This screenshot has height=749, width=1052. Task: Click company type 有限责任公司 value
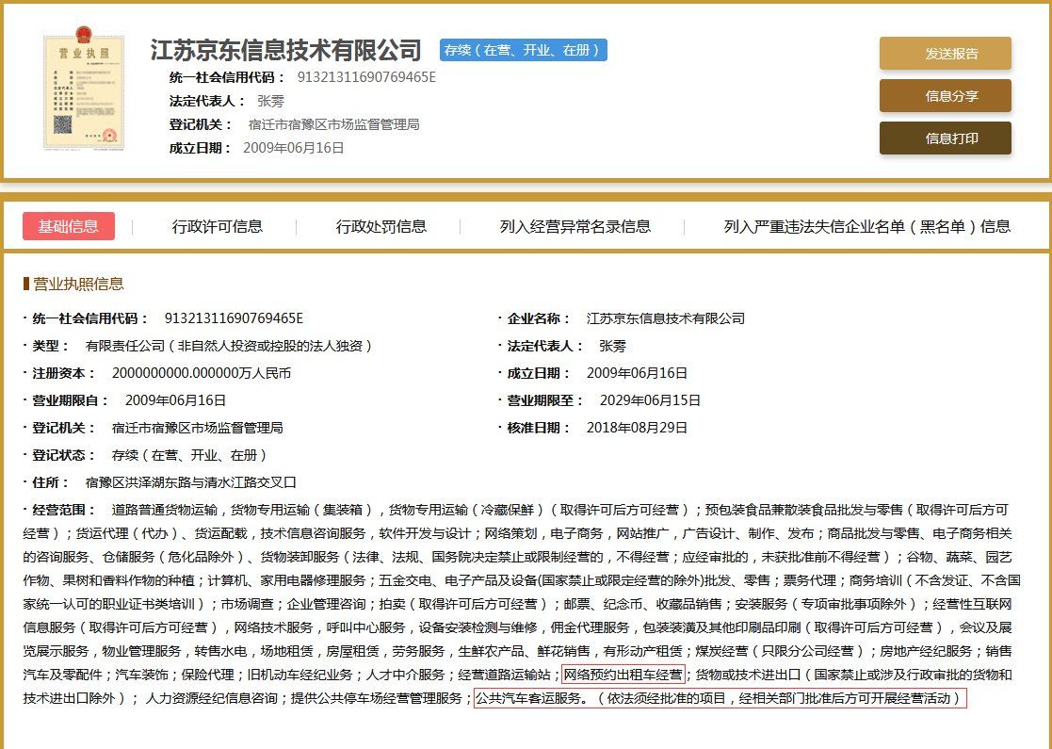pyautogui.click(x=229, y=346)
